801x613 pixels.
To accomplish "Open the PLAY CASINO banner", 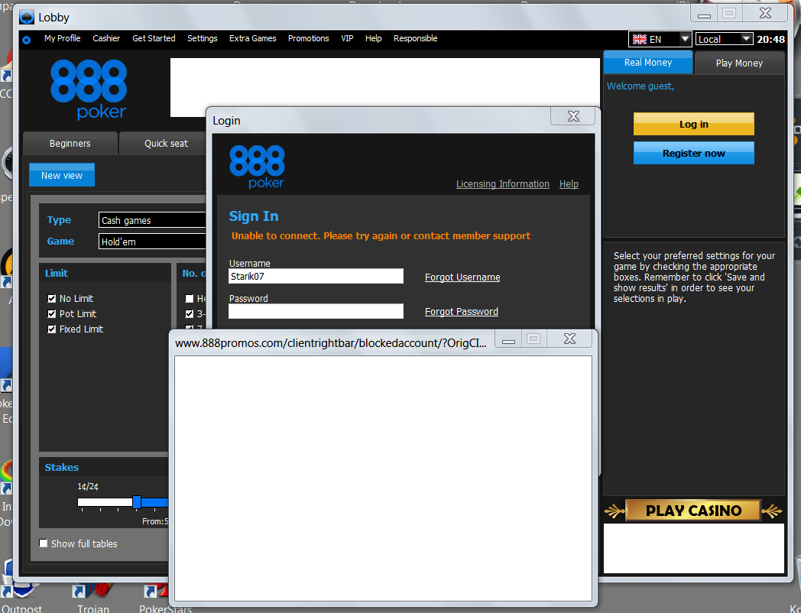I will pyautogui.click(x=693, y=511).
